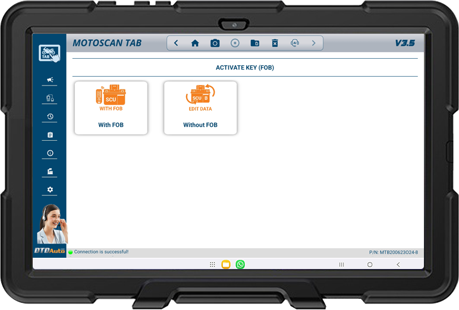Click the support agent picture
This screenshot has width=459, height=310.
click(52, 224)
